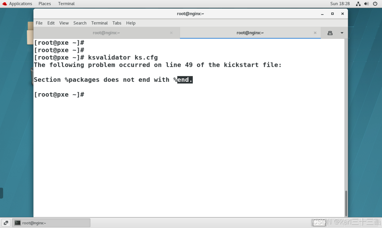Expand the tab list dropdown arrow

(x=342, y=33)
